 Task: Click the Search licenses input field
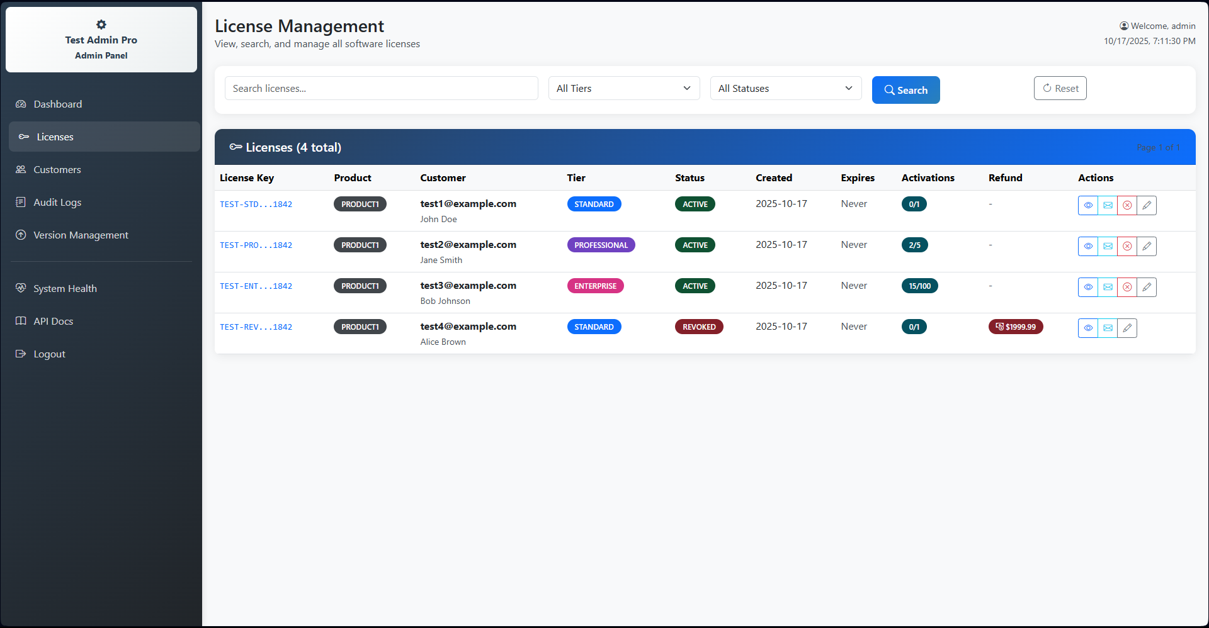coord(381,88)
